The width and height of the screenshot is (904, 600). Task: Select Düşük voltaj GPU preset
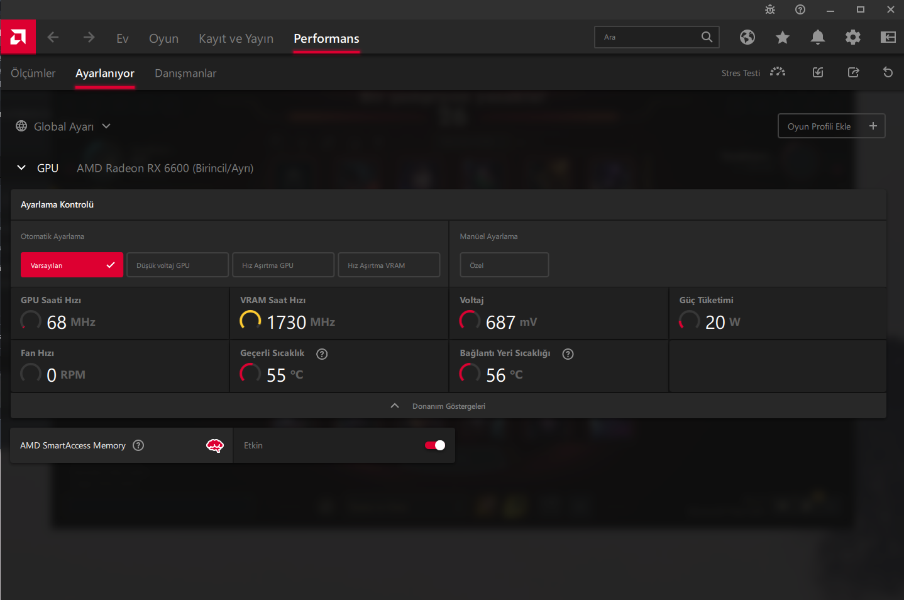[177, 265]
